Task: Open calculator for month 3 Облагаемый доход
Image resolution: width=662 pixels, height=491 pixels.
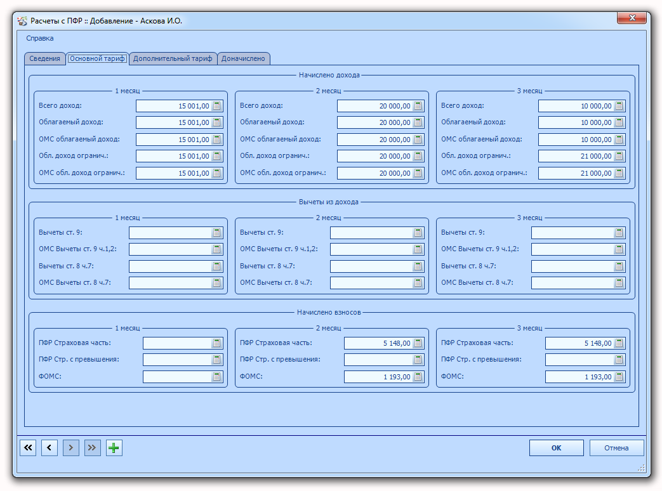Action: [619, 122]
